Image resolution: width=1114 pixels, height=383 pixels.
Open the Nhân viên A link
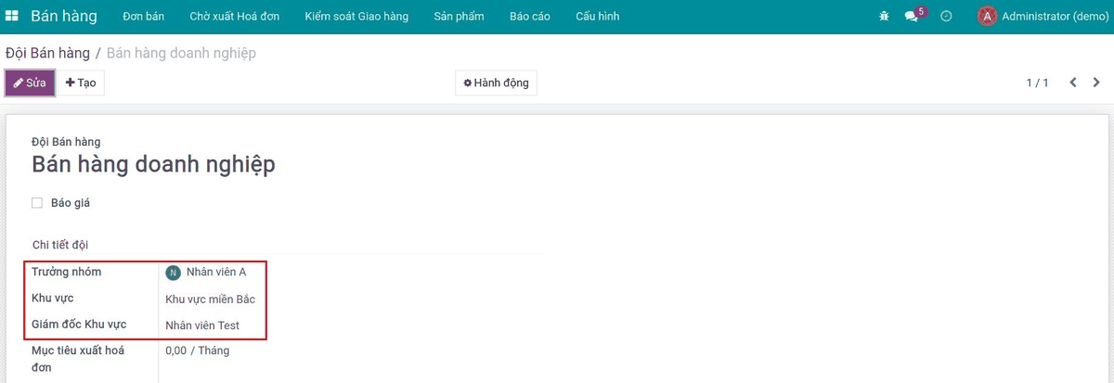[216, 273]
